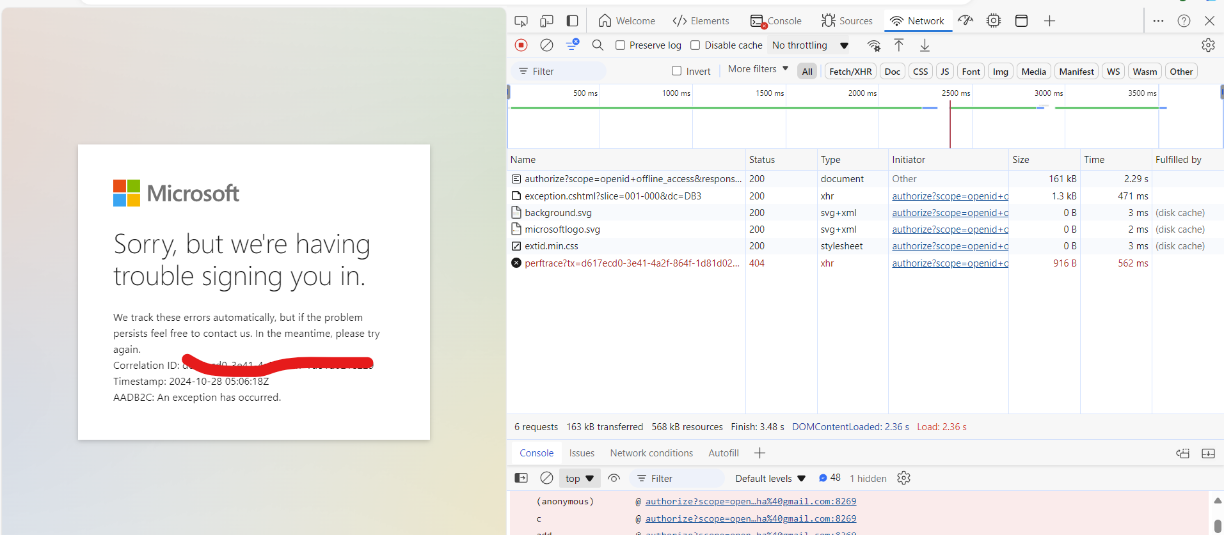
Task: Filter requests by Img type
Action: 1001,72
